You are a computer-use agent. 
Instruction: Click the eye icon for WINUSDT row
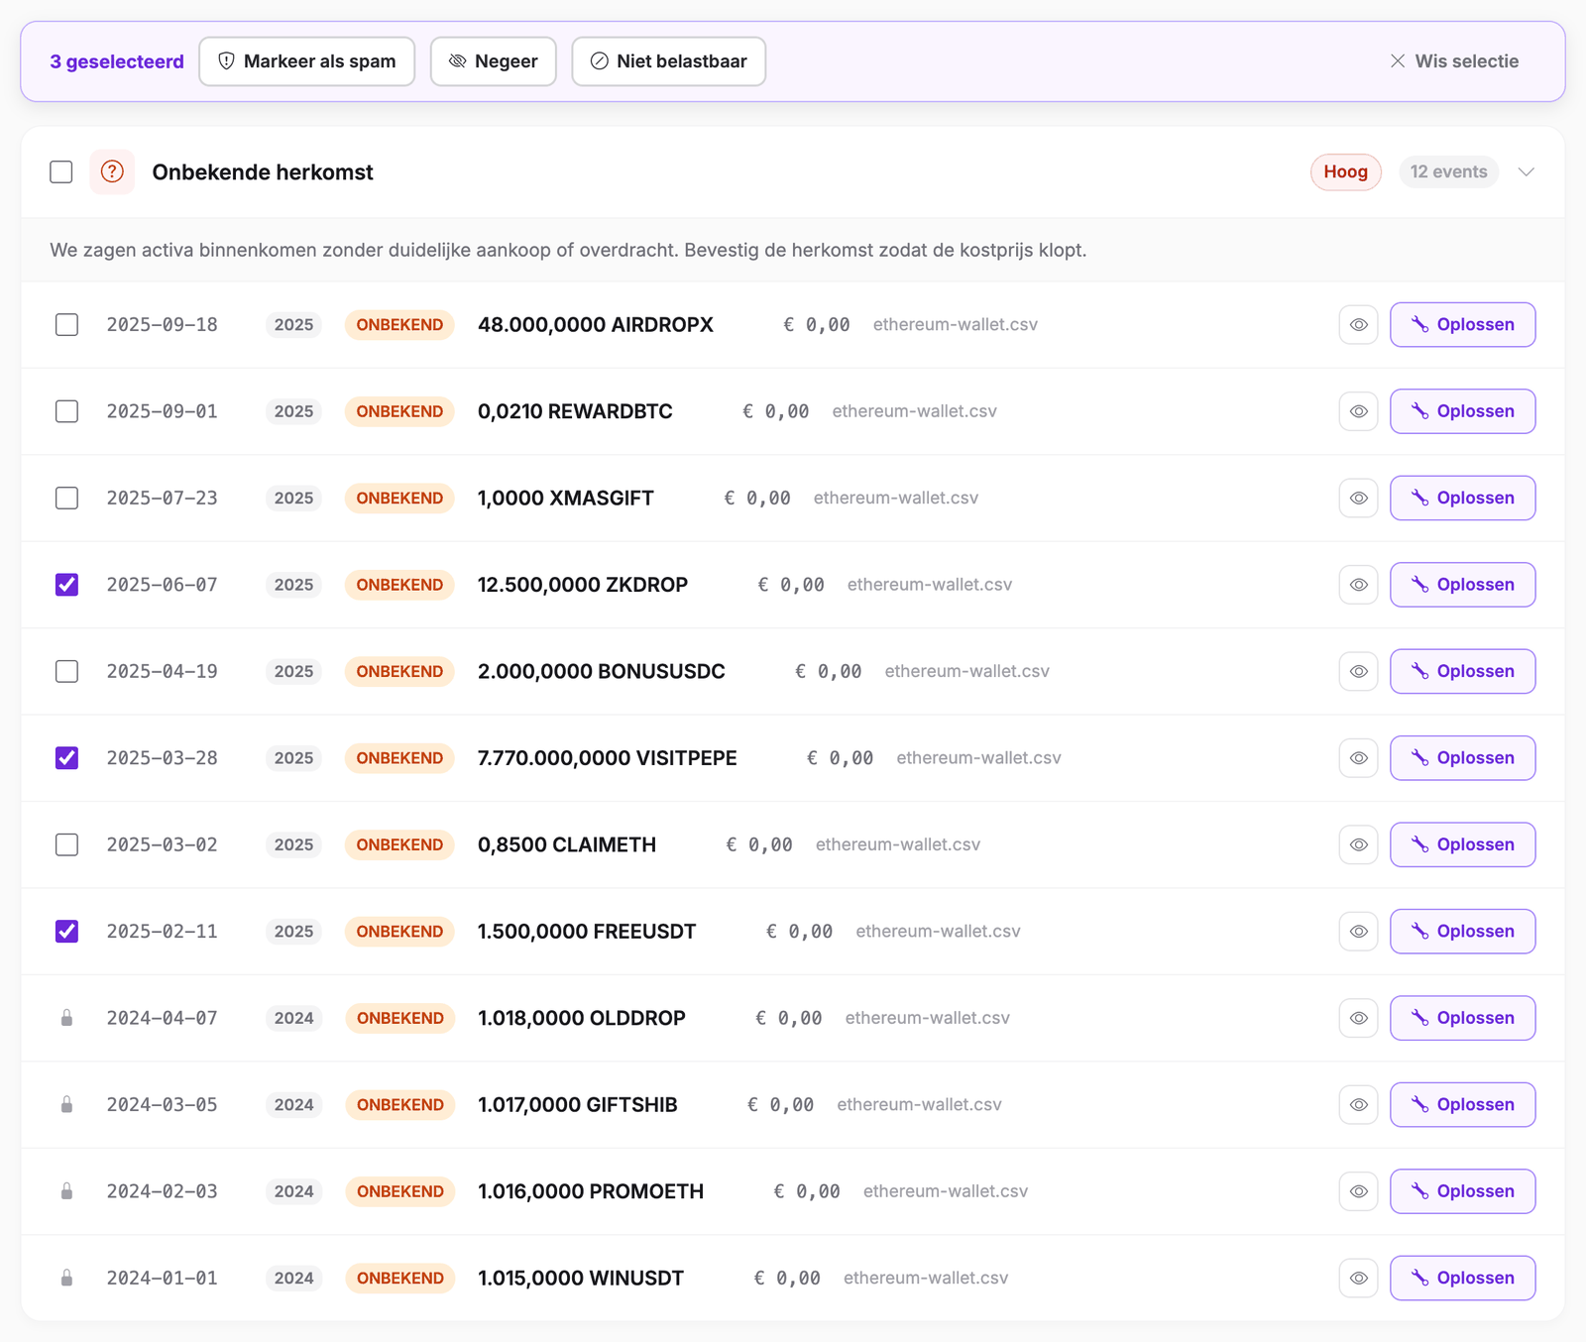(1358, 1279)
